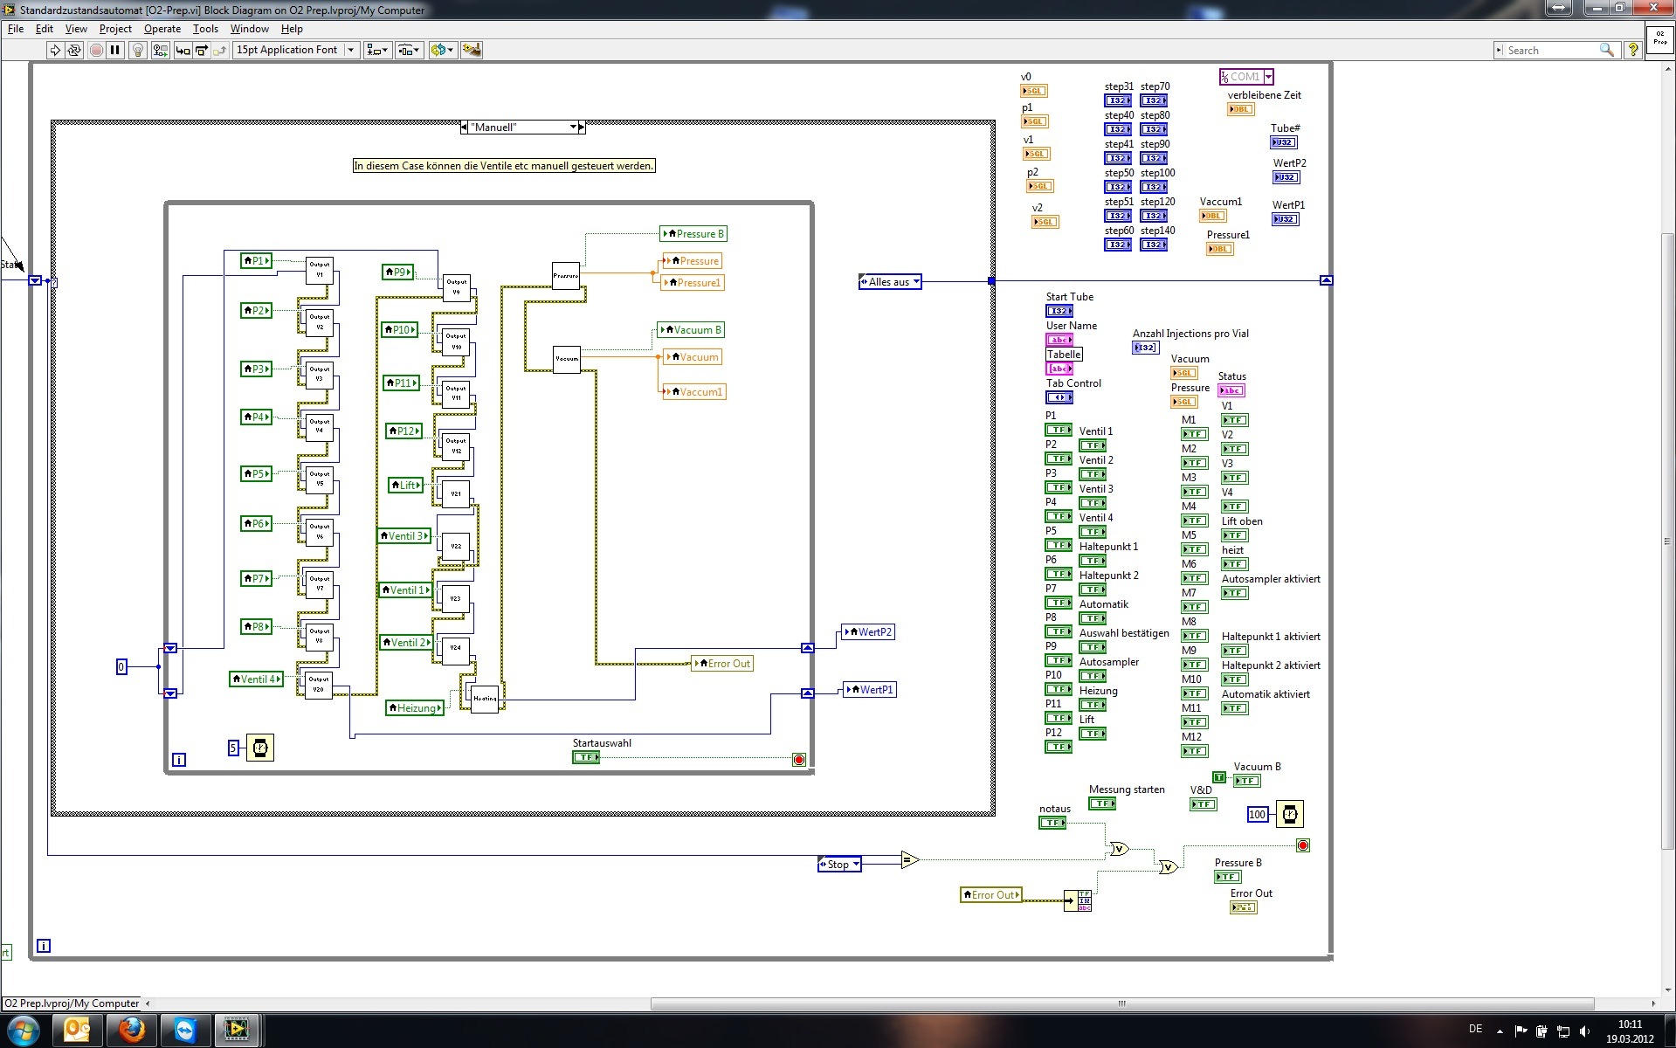Click the Pause button in toolbar

click(x=114, y=51)
